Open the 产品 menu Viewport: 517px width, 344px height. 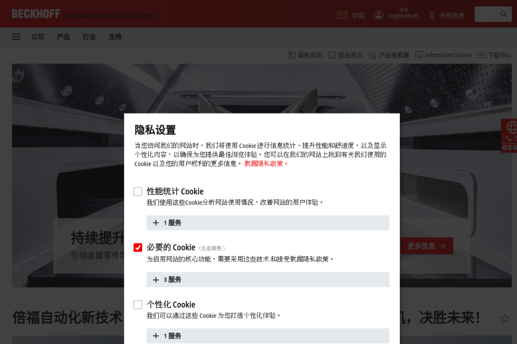pyautogui.click(x=63, y=37)
